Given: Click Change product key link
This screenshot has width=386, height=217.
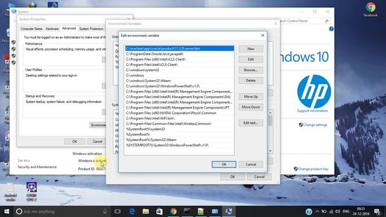Looking at the screenshot, I should pos(313,169).
